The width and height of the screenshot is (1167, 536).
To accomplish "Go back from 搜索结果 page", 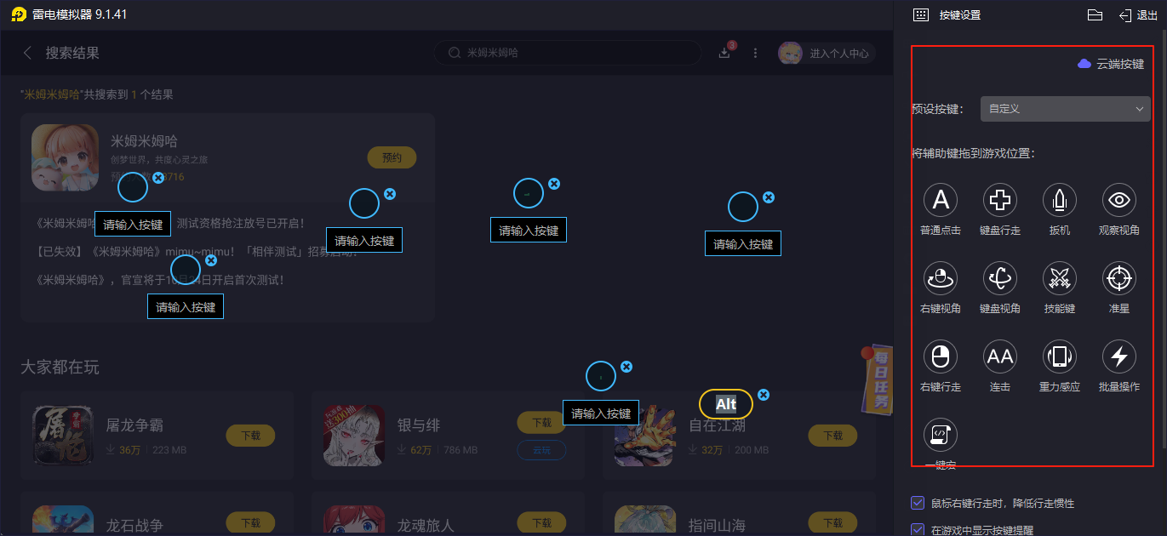I will 27,53.
